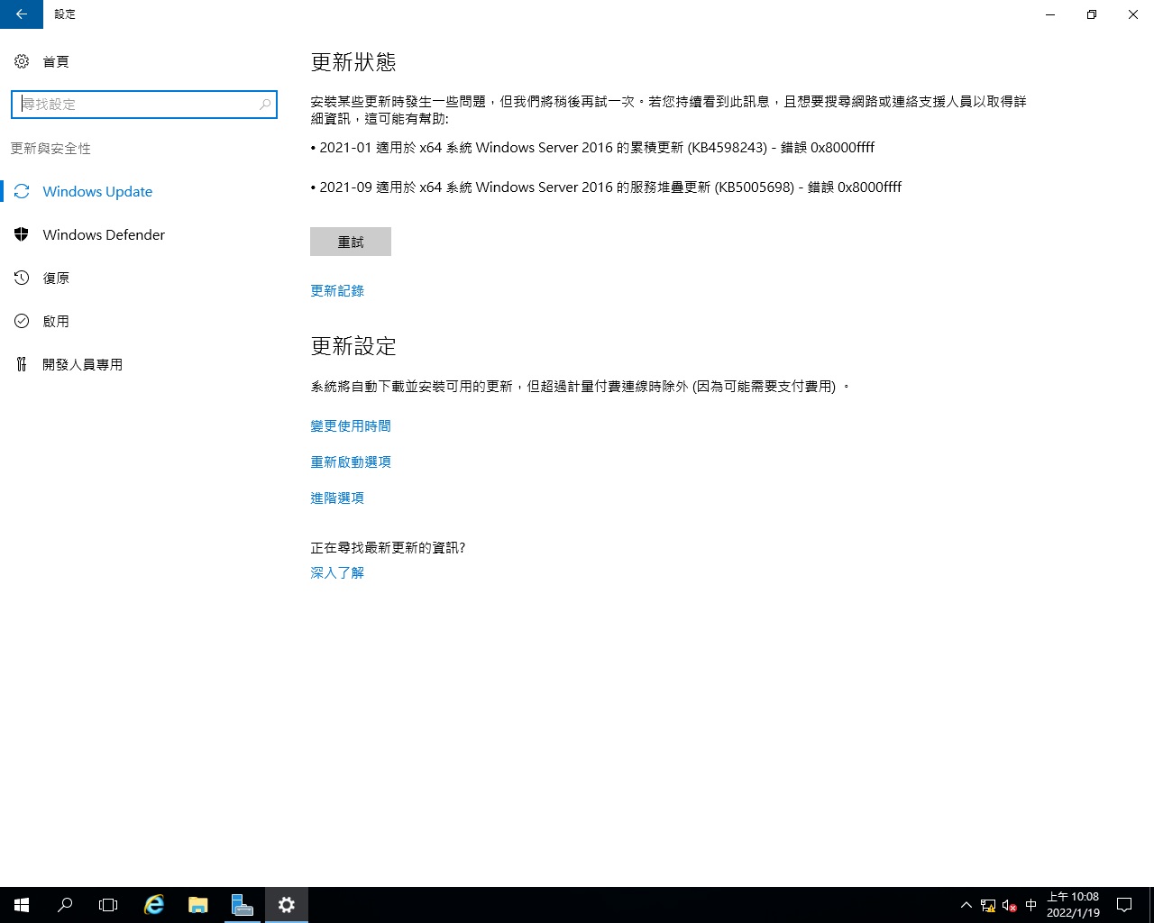Viewport: 1154px width, 923px height.
Task: Click the 更新與安全性 section label
Action: click(50, 149)
